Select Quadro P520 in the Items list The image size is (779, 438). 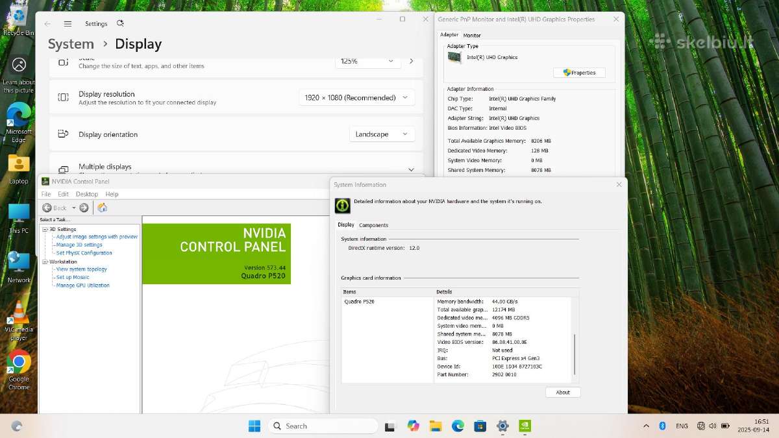coord(359,302)
